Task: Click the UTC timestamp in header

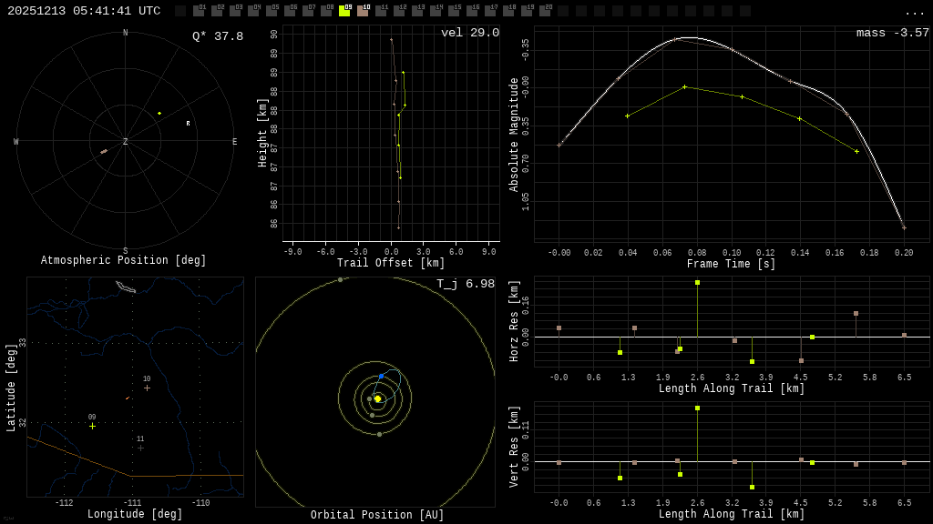Action: (x=84, y=11)
